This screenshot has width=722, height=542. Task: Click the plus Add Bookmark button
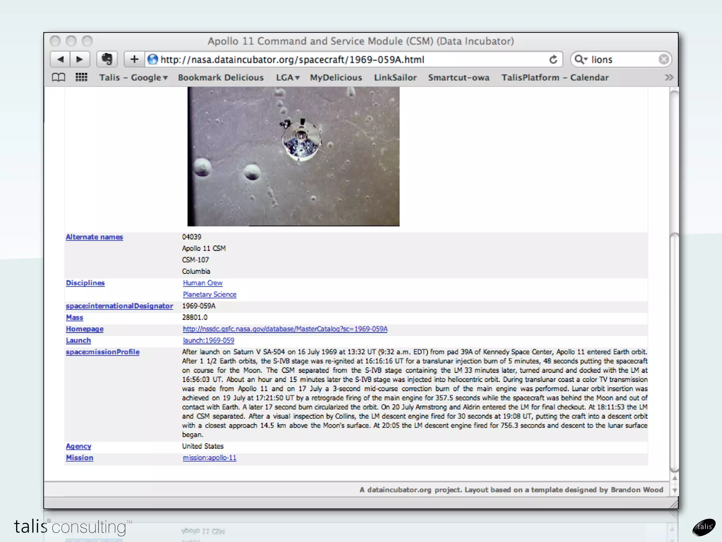134,59
